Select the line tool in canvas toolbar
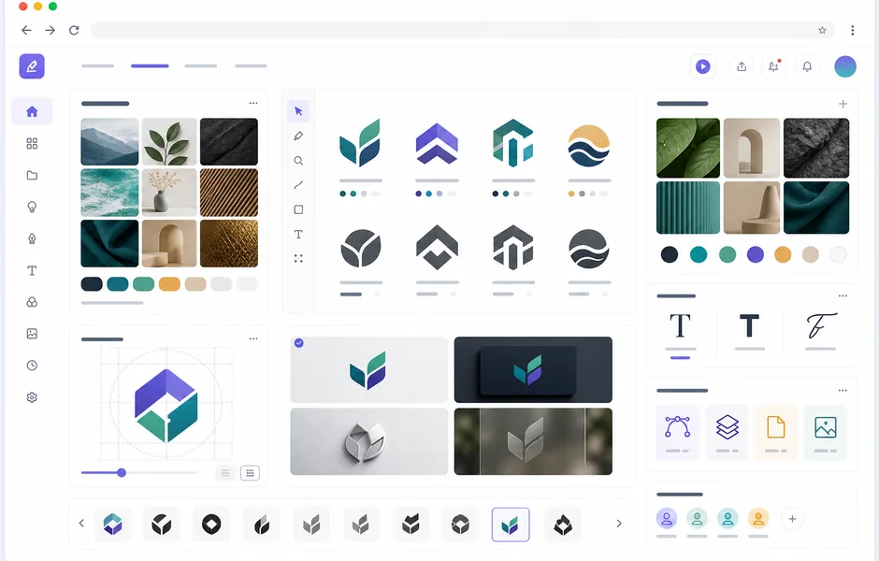Viewport: 879px width, 561px height. pos(298,185)
